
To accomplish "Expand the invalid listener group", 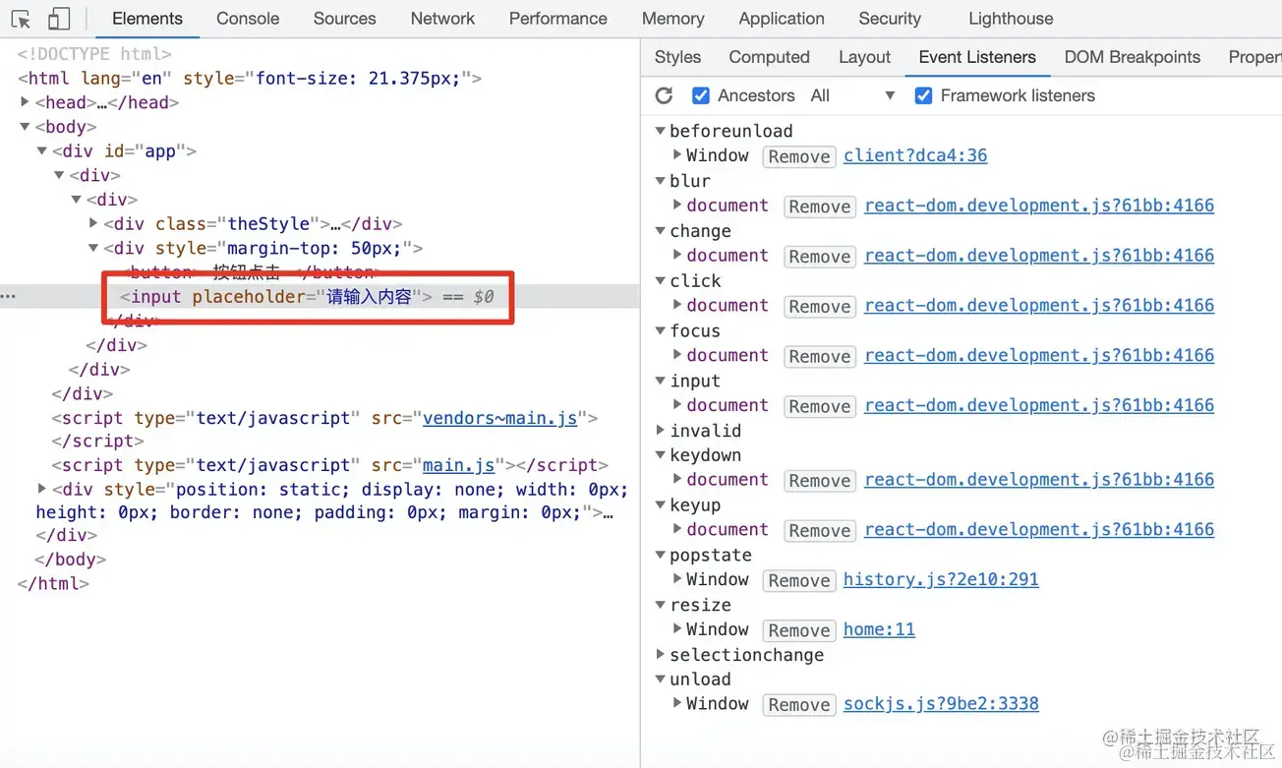I will coord(661,431).
